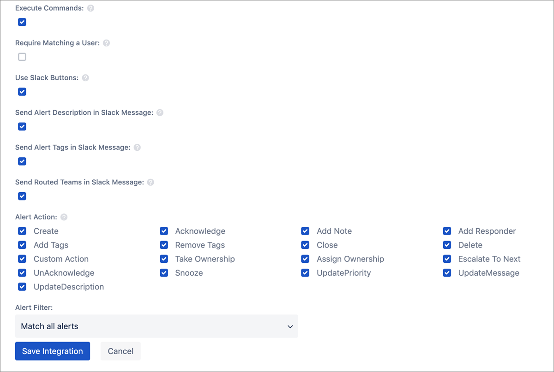This screenshot has height=372, width=554.
Task: Enable Require Matching a User checkbox
Action: [x=22, y=57]
